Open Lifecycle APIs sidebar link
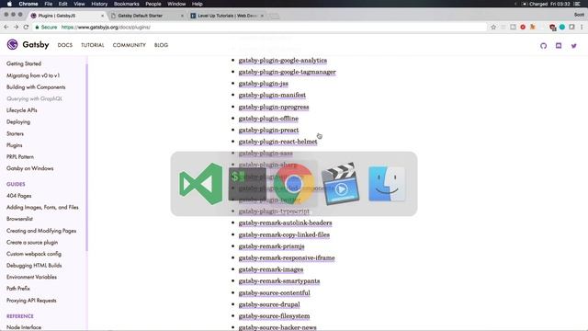 click(x=22, y=110)
